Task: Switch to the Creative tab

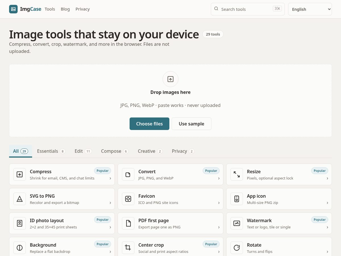Action: (x=150, y=151)
